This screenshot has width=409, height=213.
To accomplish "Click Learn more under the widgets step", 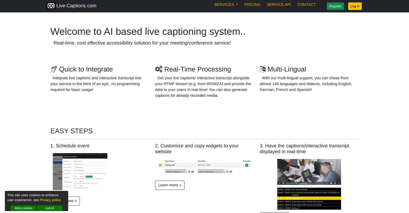I will pyautogui.click(x=170, y=185).
